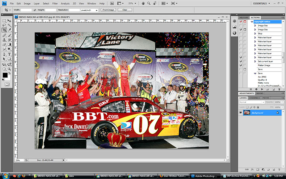Select the 3D Rotate tool

pos(4,64)
